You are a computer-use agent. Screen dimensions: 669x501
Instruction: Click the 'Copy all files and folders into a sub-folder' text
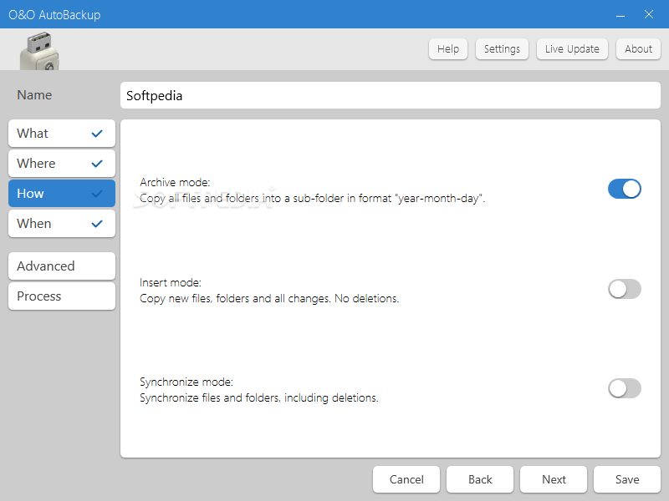(312, 199)
